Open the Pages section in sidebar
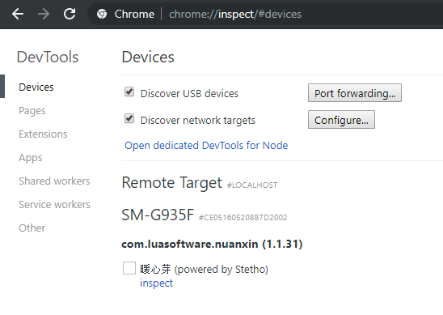This screenshot has height=315, width=443. (x=32, y=111)
